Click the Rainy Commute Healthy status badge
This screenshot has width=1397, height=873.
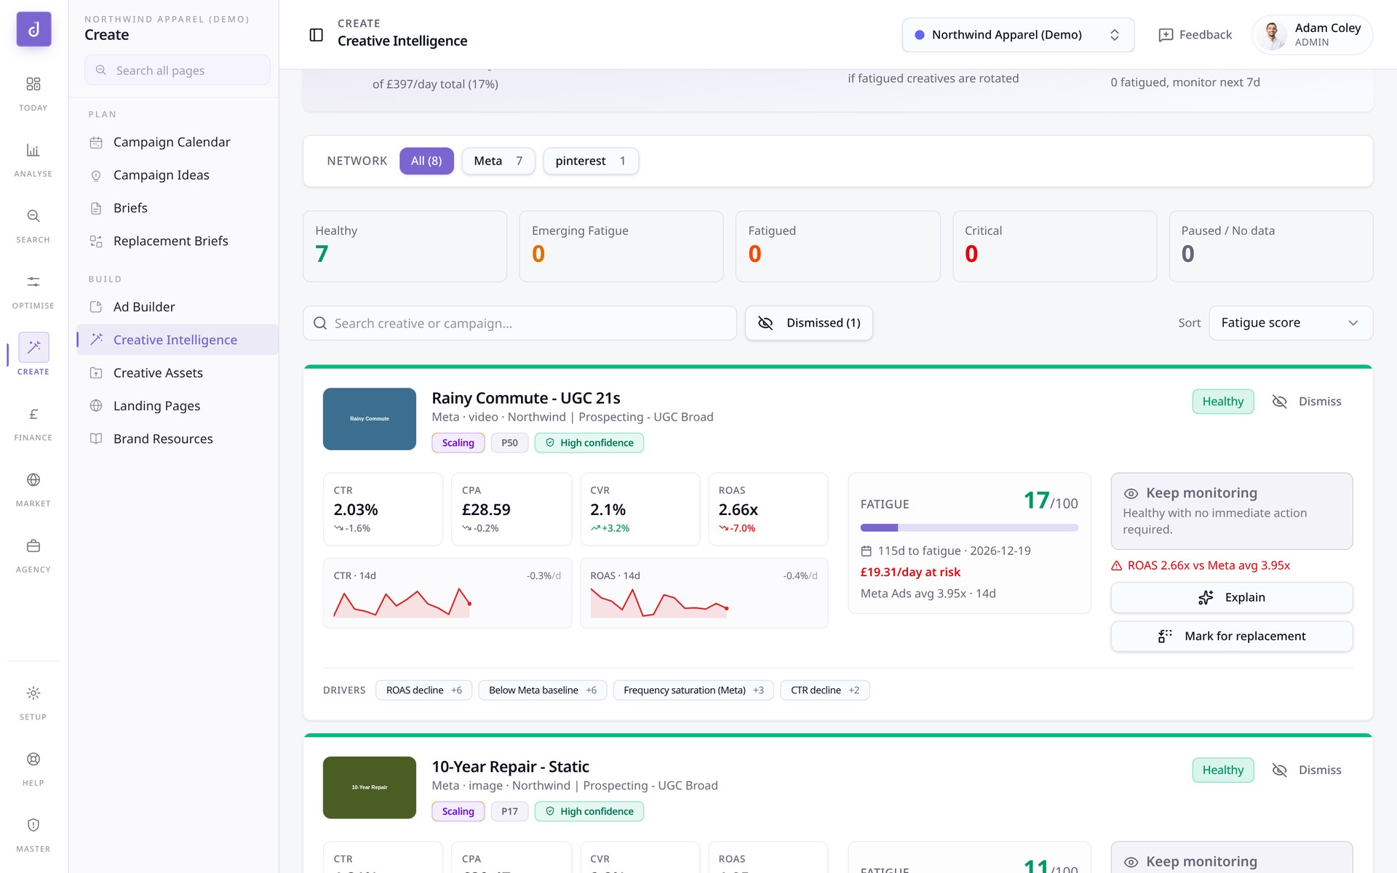[x=1223, y=402]
